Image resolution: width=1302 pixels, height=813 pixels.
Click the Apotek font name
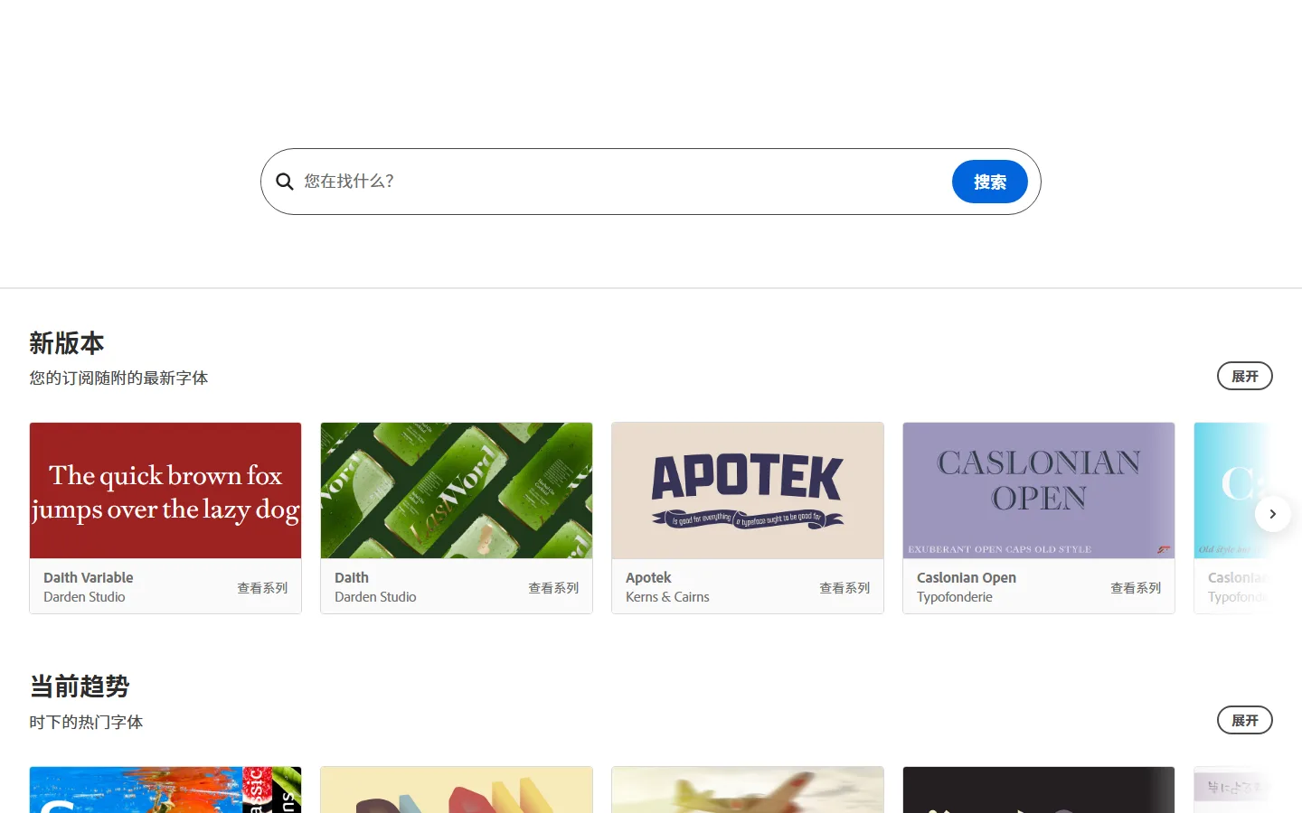click(648, 577)
